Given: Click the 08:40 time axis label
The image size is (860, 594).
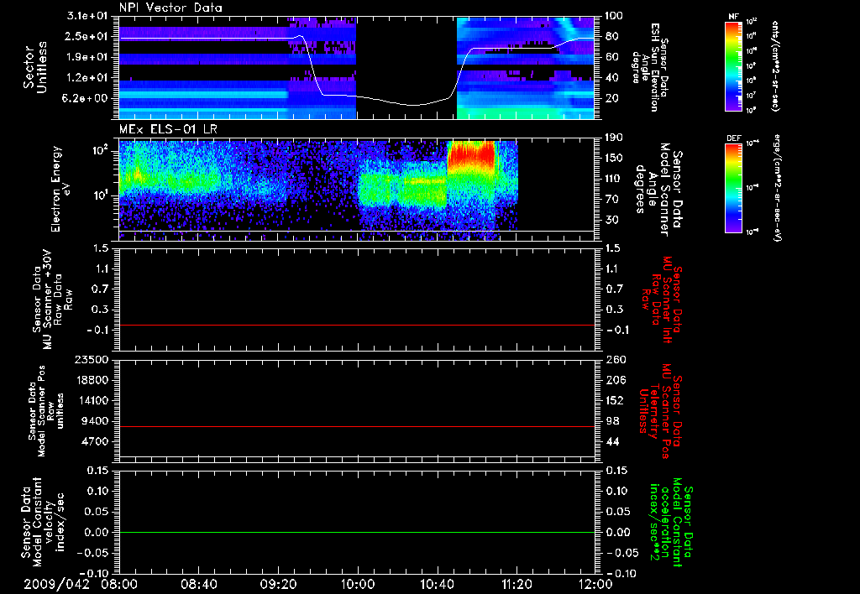Looking at the screenshot, I should pyautogui.click(x=198, y=584).
